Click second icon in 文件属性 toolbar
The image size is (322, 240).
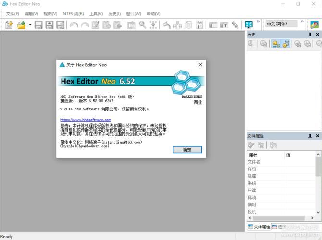click(261, 145)
